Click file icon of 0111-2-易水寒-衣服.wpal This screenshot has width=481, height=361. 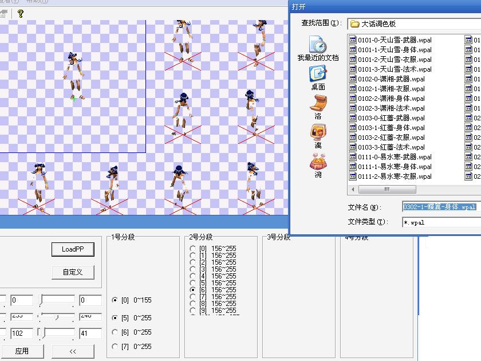point(353,176)
